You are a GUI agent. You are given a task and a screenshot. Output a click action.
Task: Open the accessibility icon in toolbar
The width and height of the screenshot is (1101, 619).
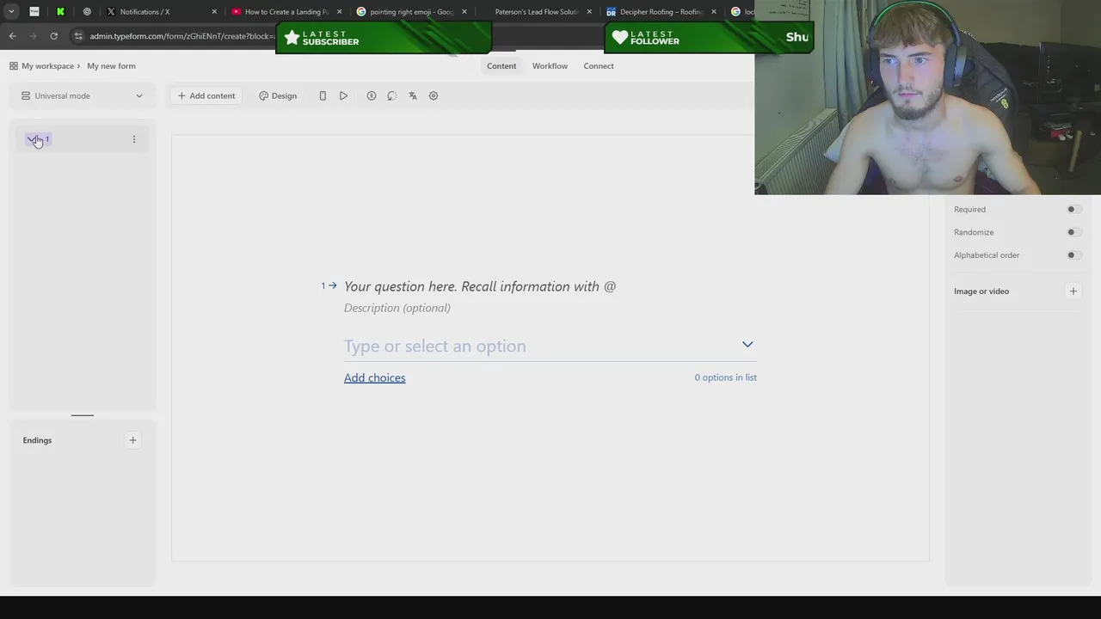[372, 95]
